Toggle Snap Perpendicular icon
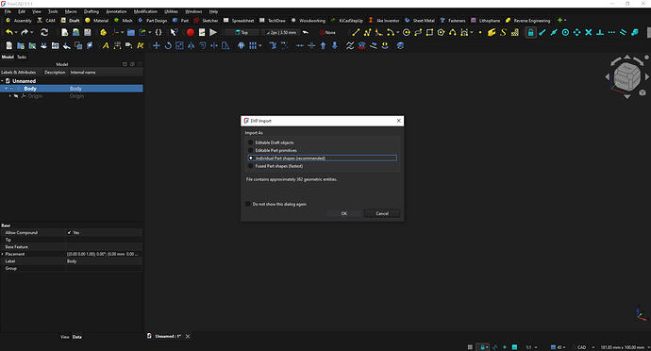 coord(600,32)
